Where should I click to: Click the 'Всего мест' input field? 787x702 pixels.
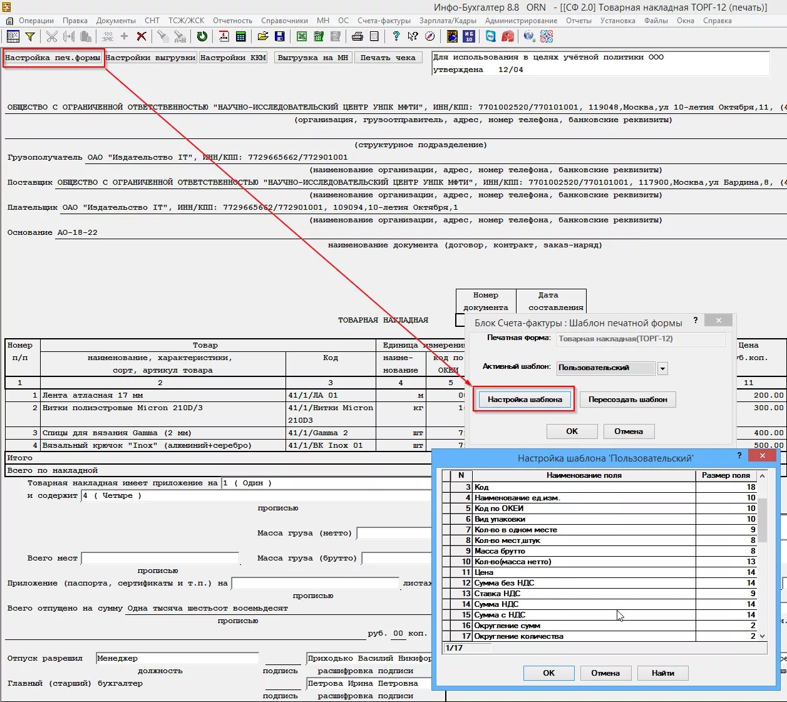click(x=160, y=558)
